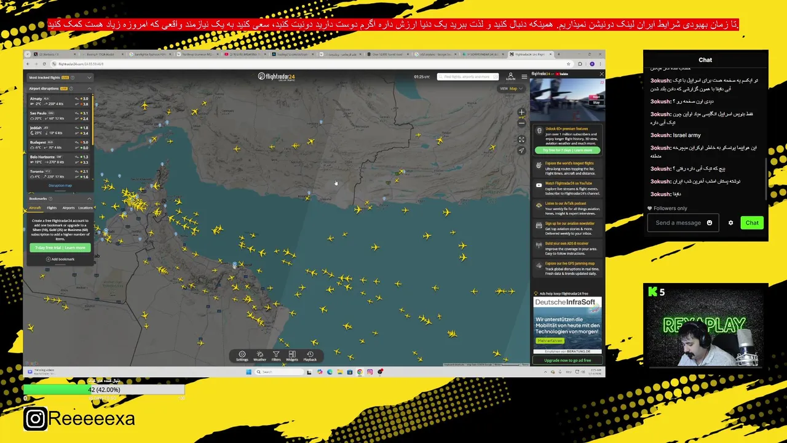Expand Most tracked flights panel
The width and height of the screenshot is (787, 443).
(x=89, y=78)
